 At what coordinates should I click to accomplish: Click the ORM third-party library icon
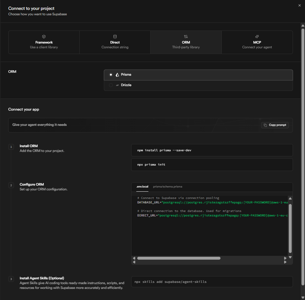click(x=186, y=37)
